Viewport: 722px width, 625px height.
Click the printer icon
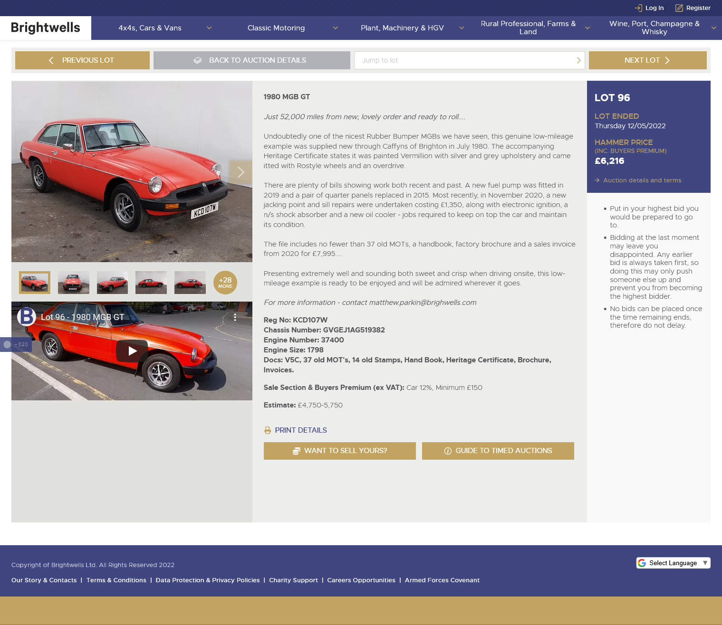point(268,430)
